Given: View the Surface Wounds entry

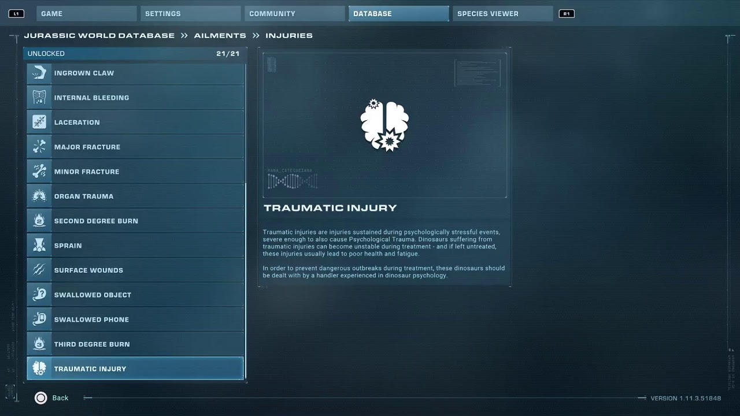Looking at the screenshot, I should coord(135,270).
